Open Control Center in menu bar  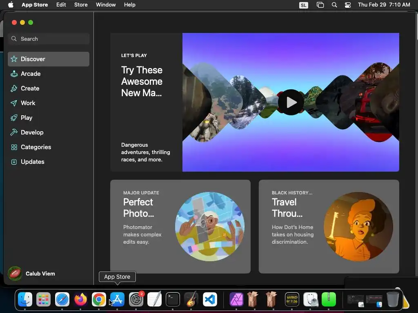[348, 5]
